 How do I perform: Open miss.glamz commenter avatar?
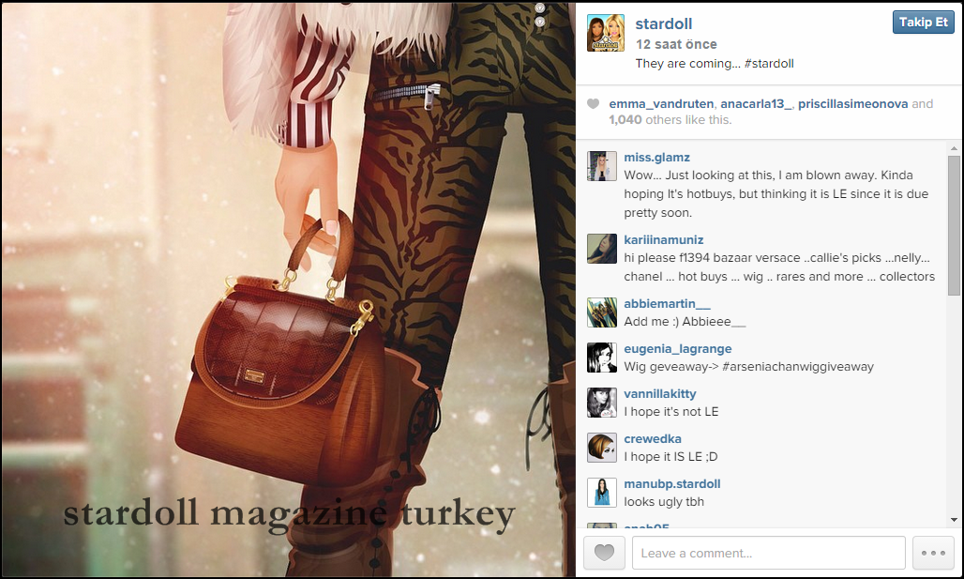tap(602, 166)
